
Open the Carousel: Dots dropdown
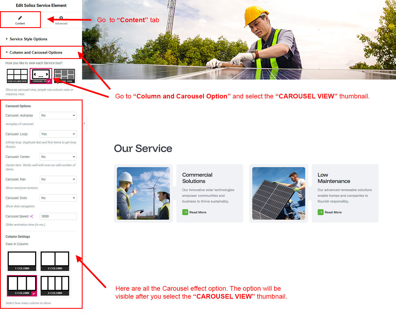(x=58, y=198)
